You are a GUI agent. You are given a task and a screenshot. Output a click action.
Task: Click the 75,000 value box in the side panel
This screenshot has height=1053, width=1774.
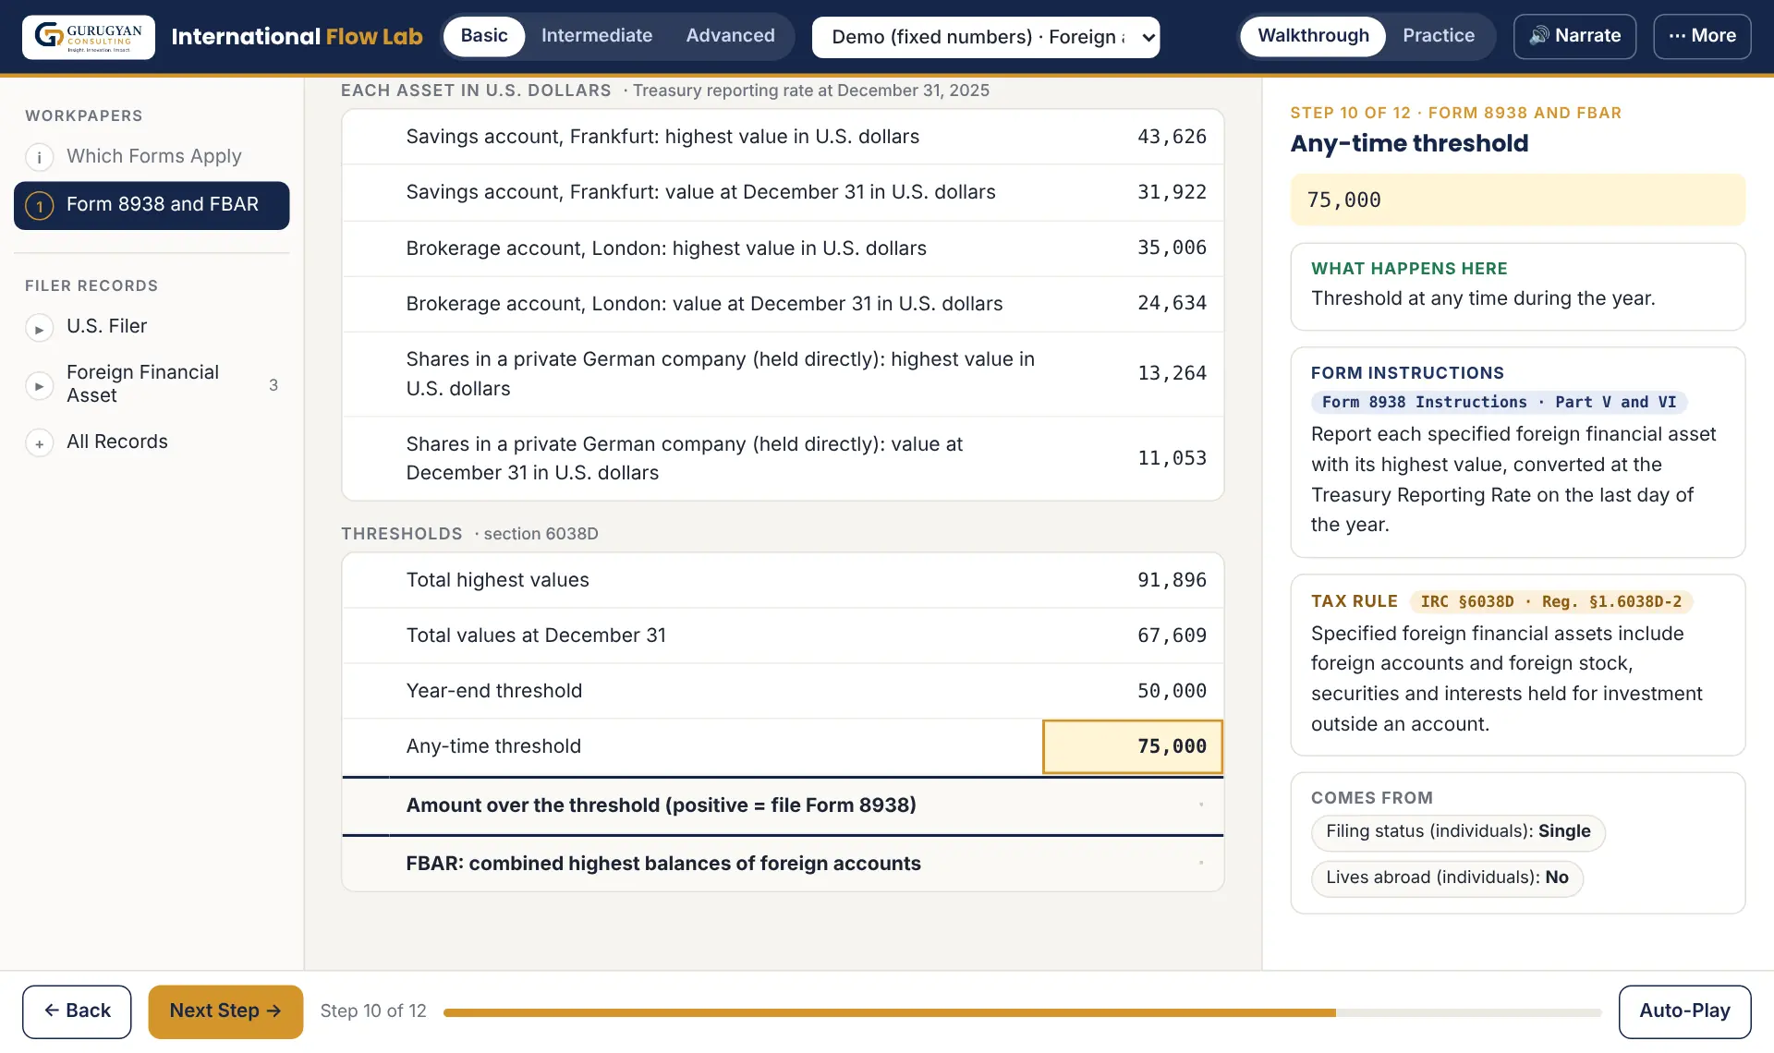tap(1518, 200)
